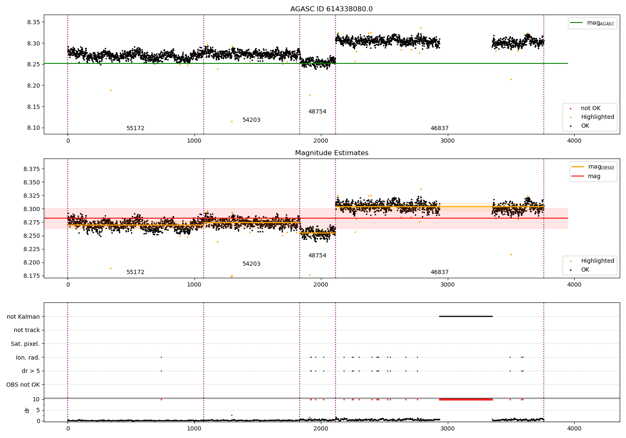Click the OBSID label 46837 in the middle plot
Viewport: 626px width, 438px height.
click(439, 272)
